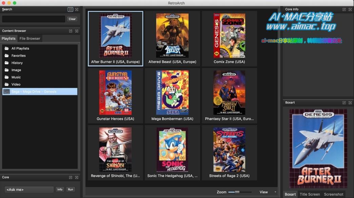Click the All Playlists folder icon
The height and width of the screenshot is (198, 354).
tap(7, 48)
